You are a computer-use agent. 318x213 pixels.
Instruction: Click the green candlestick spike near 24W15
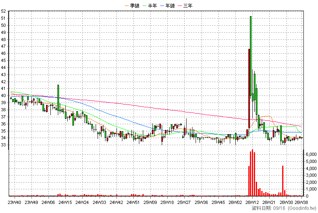tap(58, 98)
